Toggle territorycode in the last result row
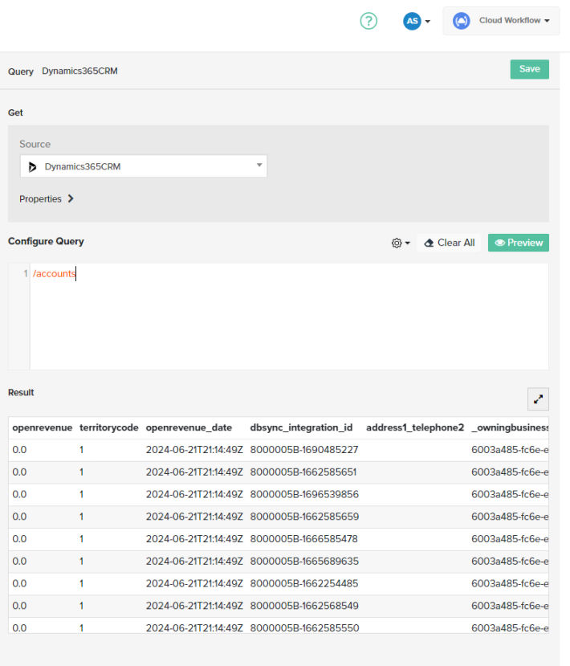This screenshot has height=666, width=570. (x=80, y=627)
